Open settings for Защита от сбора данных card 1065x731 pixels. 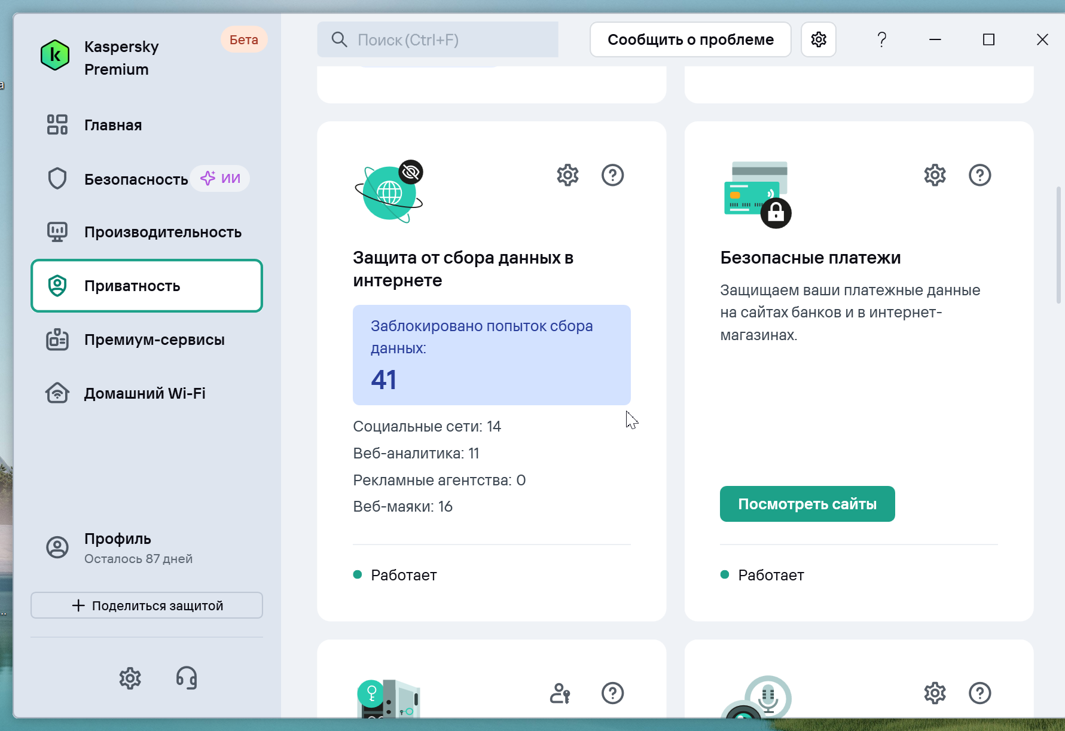(567, 175)
